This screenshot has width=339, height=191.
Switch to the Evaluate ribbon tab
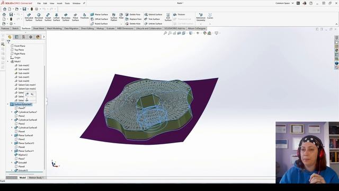110,28
